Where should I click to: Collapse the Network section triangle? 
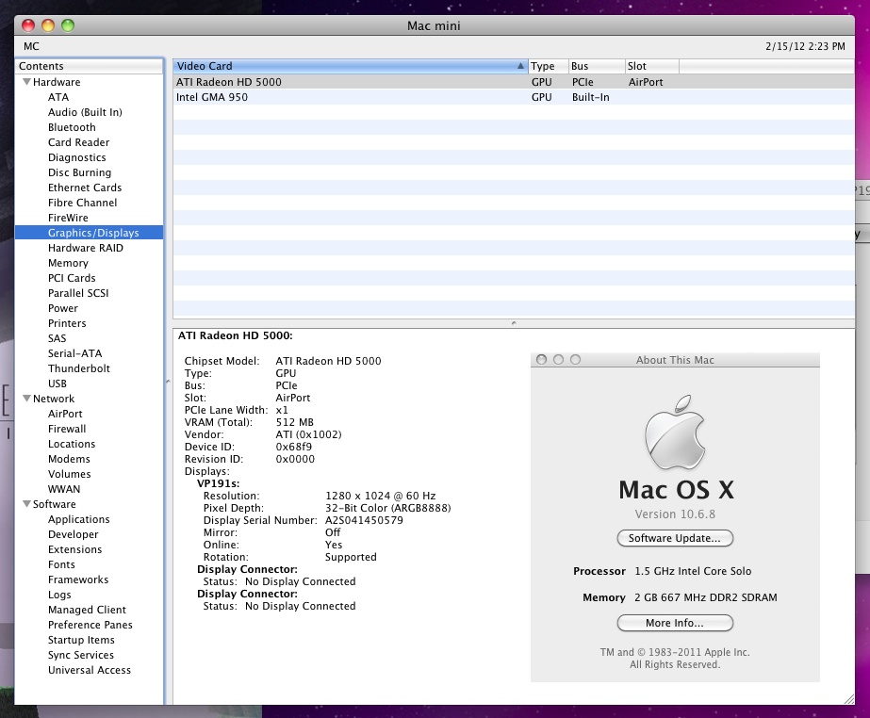[x=26, y=399]
